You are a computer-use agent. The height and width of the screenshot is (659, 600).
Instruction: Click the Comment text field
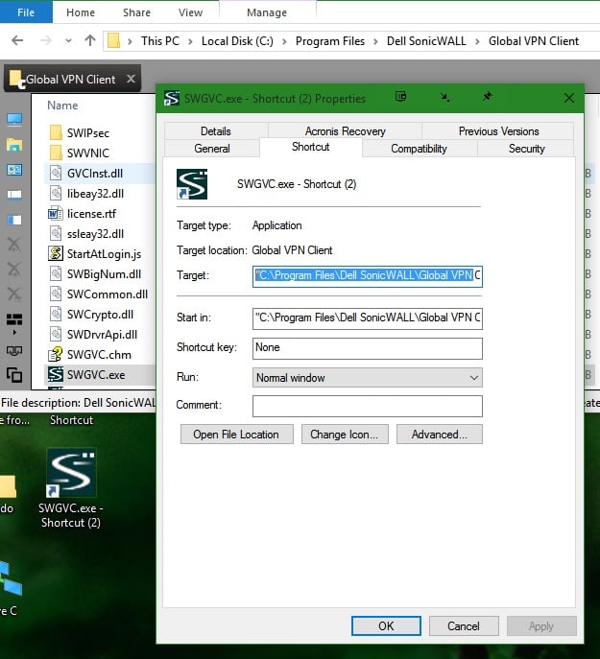pos(368,406)
